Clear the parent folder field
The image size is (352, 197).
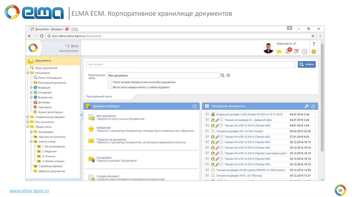tap(228, 75)
